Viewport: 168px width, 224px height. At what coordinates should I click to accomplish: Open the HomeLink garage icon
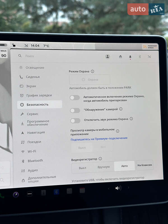[120, 57]
